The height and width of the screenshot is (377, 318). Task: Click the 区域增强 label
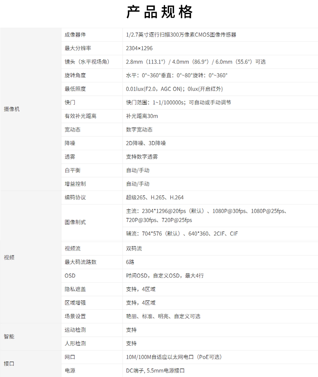tap(75, 303)
